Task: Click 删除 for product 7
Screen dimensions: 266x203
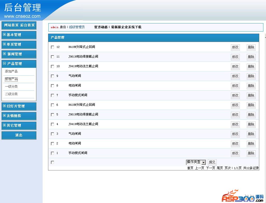Action: click(251, 95)
